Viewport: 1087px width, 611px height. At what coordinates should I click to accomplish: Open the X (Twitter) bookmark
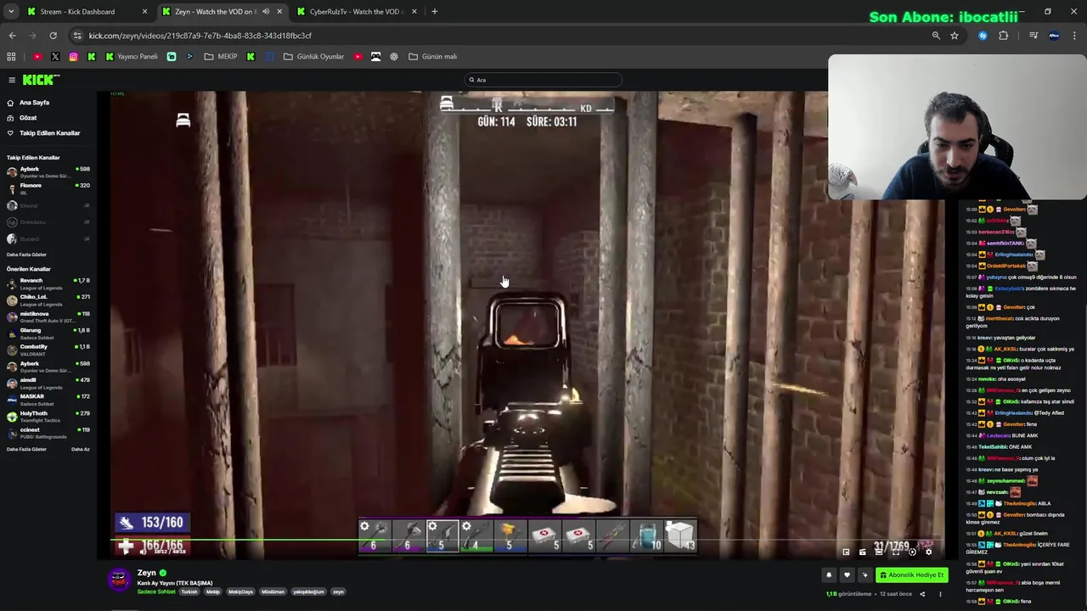click(x=55, y=57)
